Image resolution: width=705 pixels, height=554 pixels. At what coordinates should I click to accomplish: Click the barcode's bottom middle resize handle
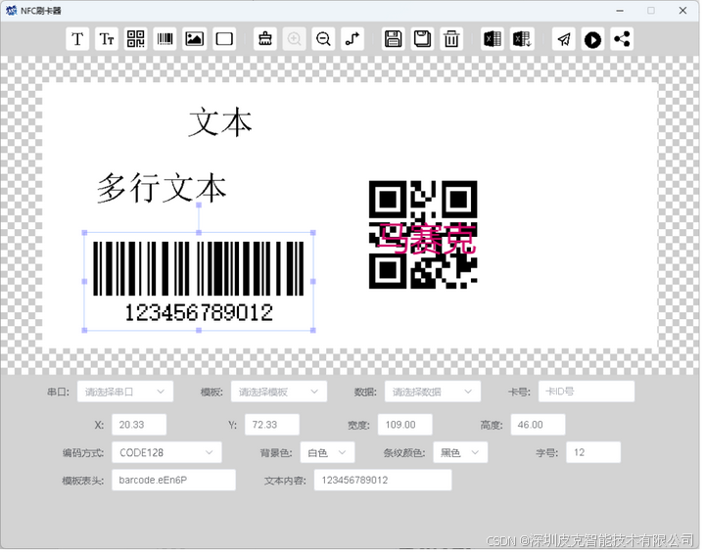pos(199,330)
